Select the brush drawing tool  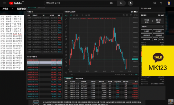point(66,26)
